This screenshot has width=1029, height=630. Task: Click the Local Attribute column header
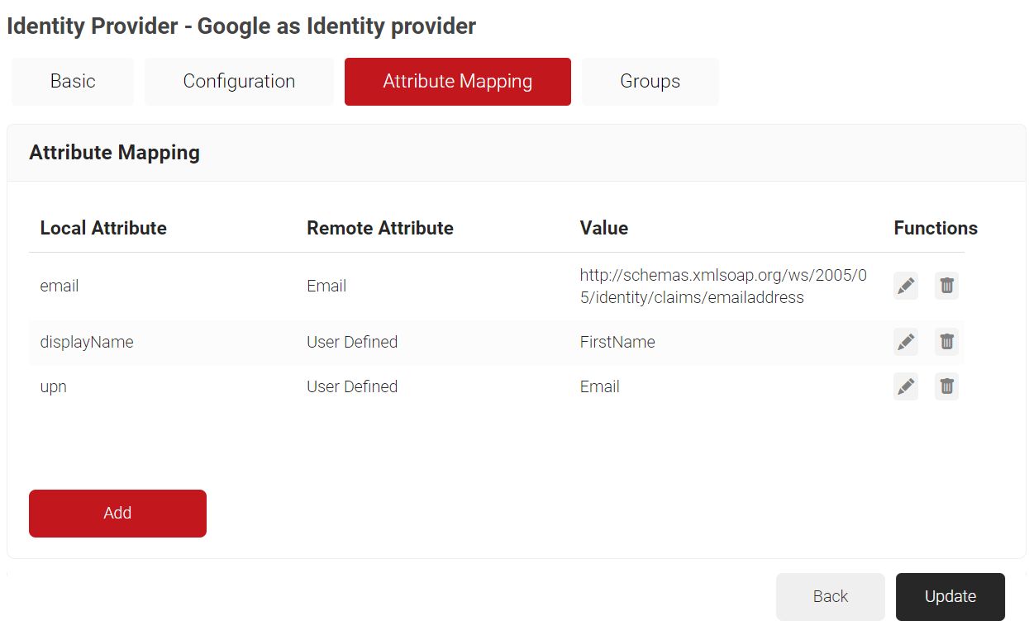103,228
